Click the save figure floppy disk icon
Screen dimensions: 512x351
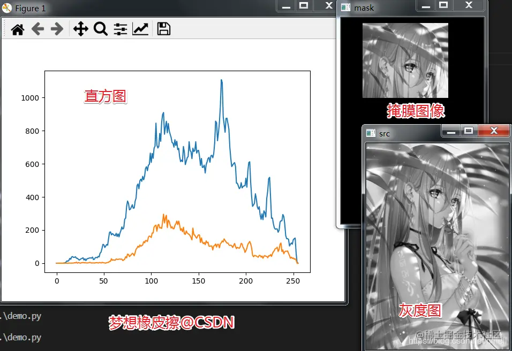pyautogui.click(x=163, y=28)
